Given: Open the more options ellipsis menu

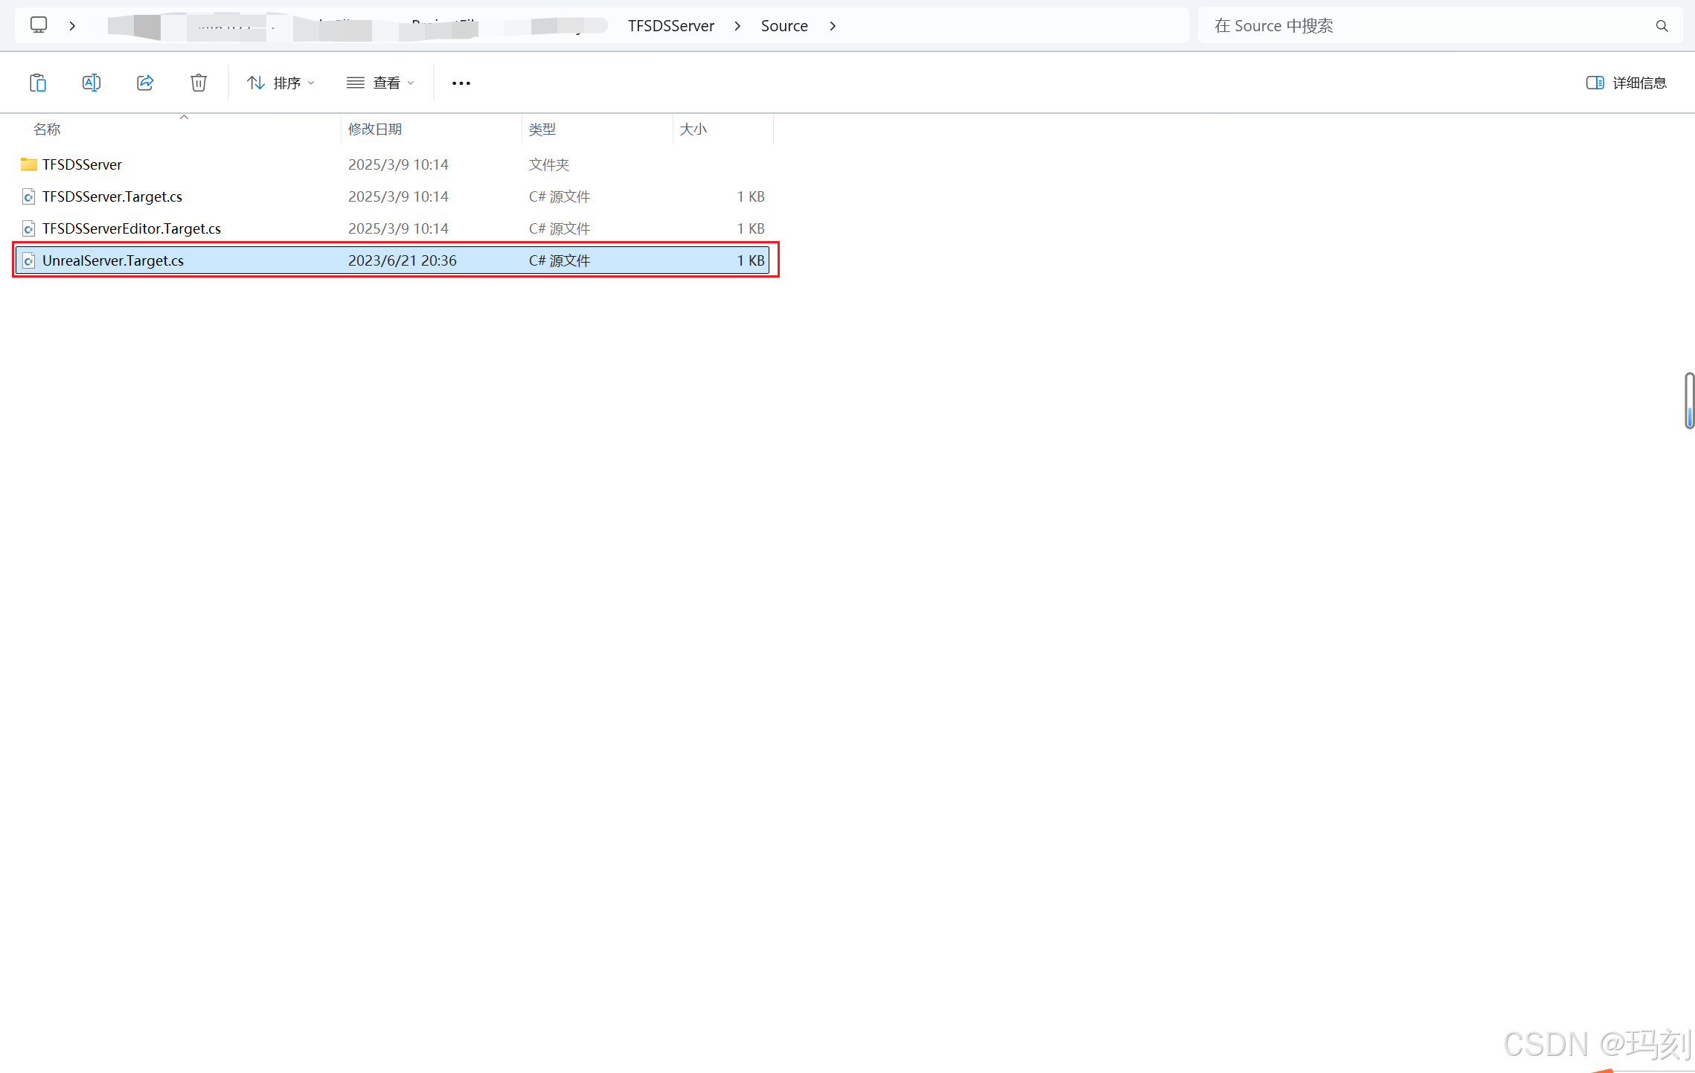Looking at the screenshot, I should point(461,83).
